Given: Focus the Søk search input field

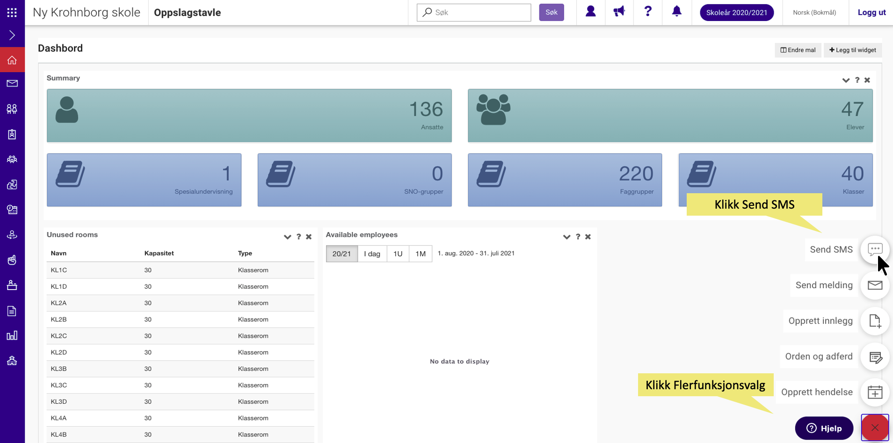Looking at the screenshot, I should [x=474, y=12].
